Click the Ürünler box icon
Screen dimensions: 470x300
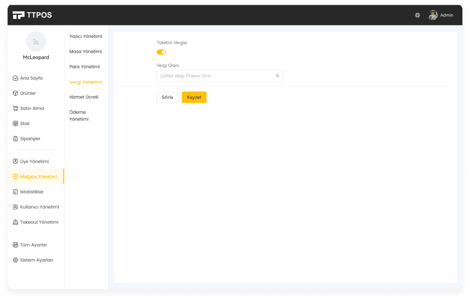(15, 93)
